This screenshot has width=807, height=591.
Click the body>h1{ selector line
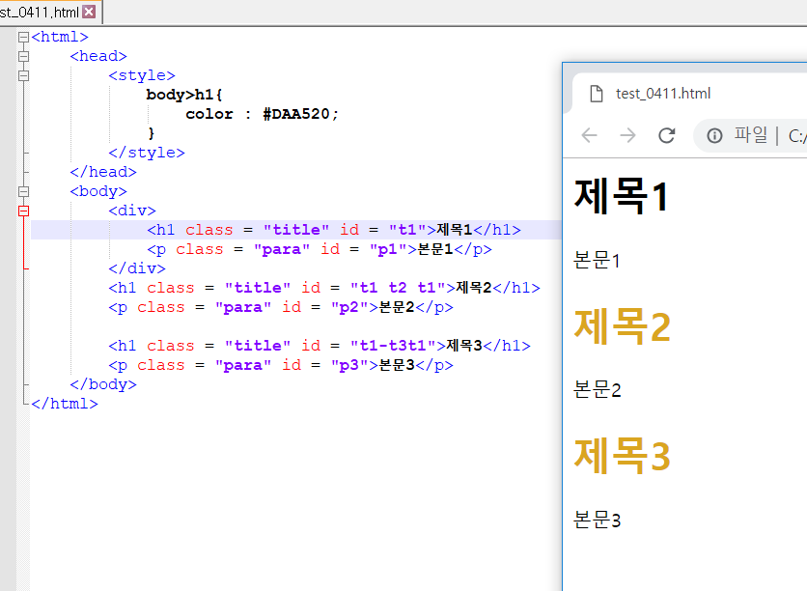pyautogui.click(x=184, y=95)
